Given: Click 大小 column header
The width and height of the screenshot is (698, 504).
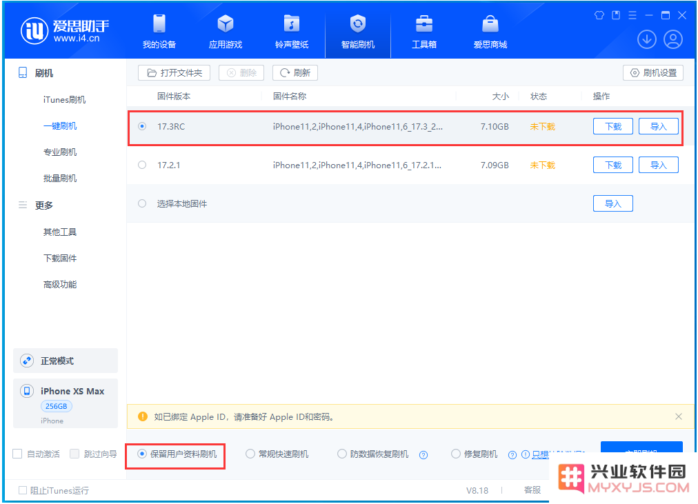Looking at the screenshot, I should (x=500, y=96).
